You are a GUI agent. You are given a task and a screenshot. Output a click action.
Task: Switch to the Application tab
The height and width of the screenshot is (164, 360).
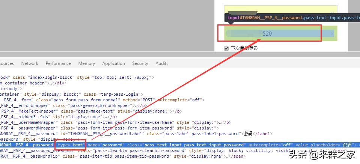pos(114,63)
